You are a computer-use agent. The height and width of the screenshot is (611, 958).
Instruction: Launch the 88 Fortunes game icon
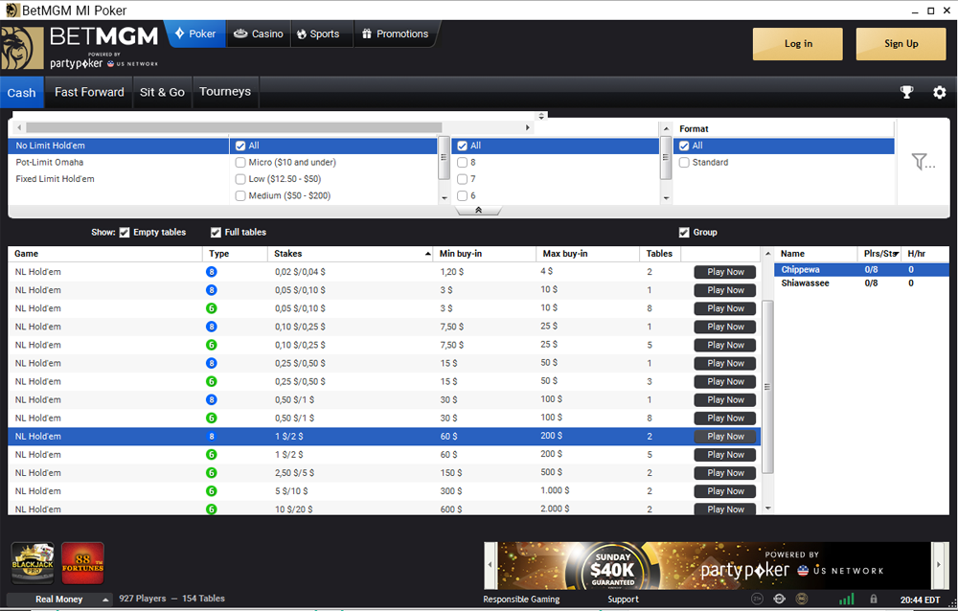[82, 563]
